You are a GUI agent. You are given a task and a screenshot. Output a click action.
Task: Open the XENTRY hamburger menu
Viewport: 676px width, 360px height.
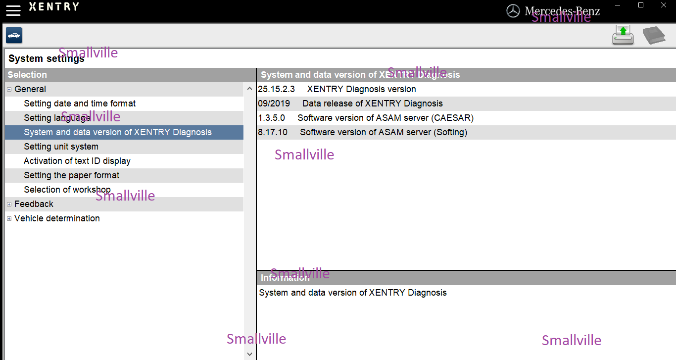[13, 10]
